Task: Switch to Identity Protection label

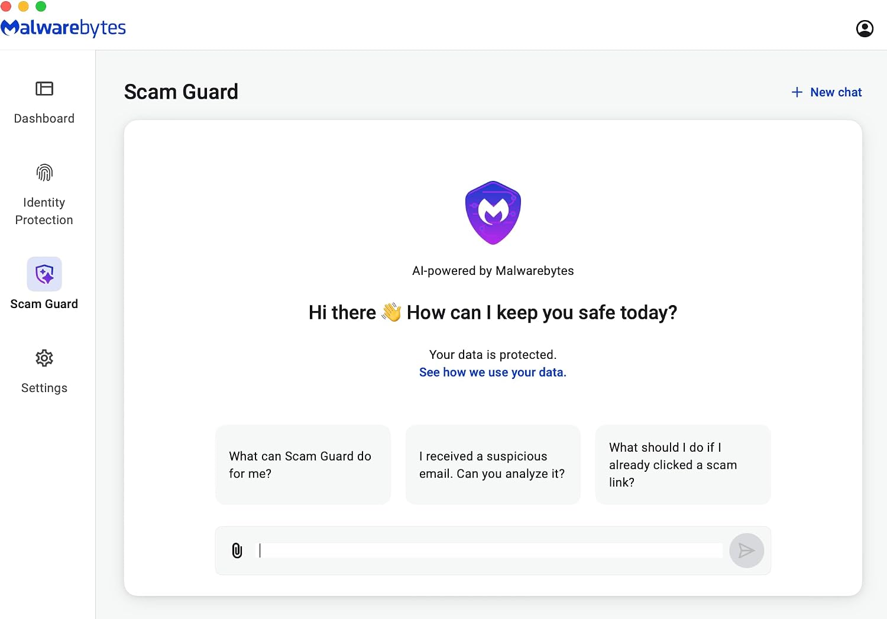Action: tap(44, 211)
